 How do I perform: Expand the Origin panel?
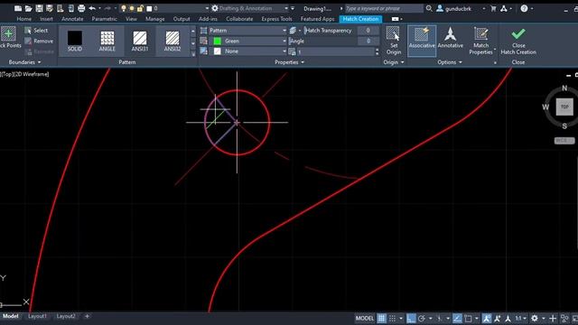pos(394,62)
